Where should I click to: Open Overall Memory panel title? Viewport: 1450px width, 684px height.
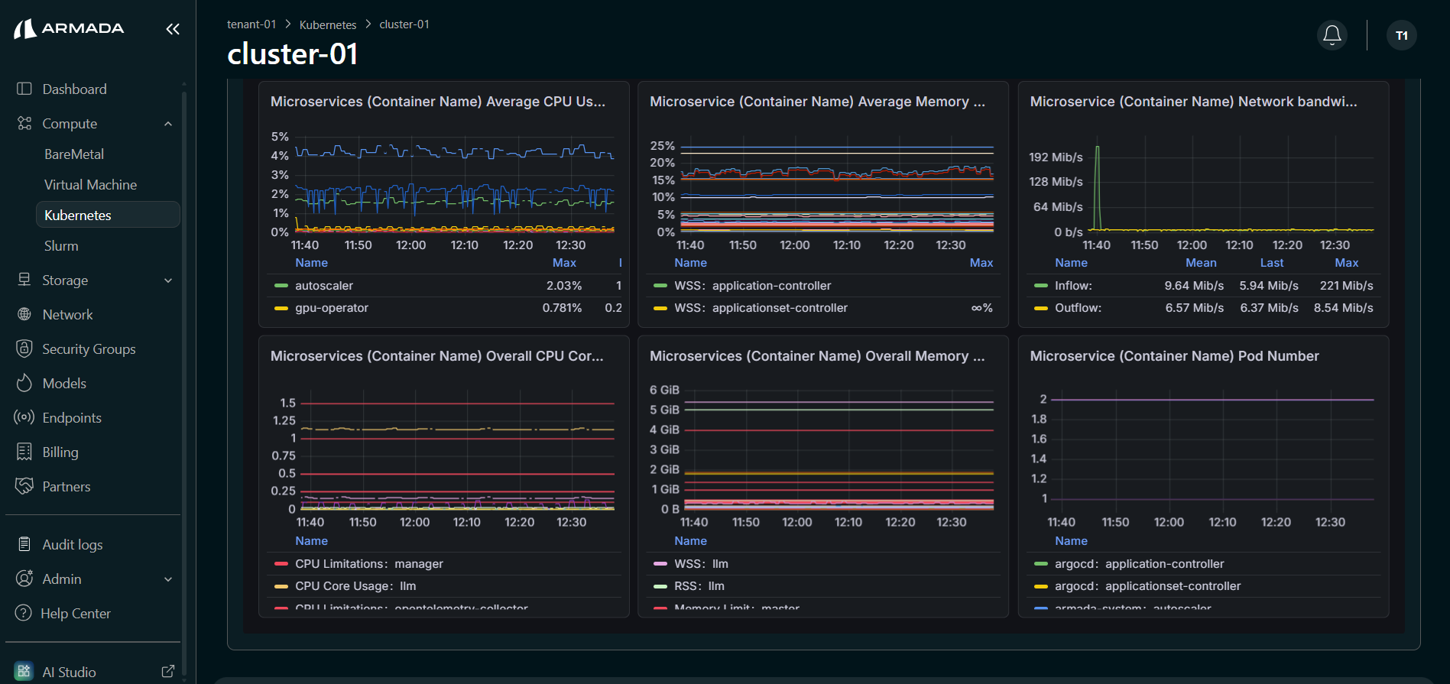[x=817, y=356]
